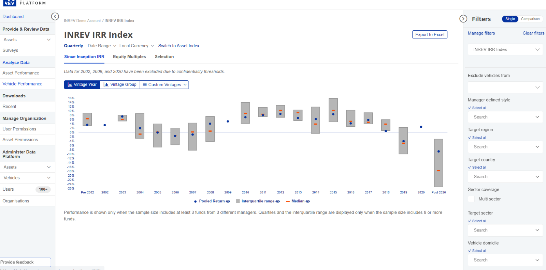This screenshot has width=546, height=270.
Task: Click the Vintage Group chart icon
Action: click(x=106, y=85)
